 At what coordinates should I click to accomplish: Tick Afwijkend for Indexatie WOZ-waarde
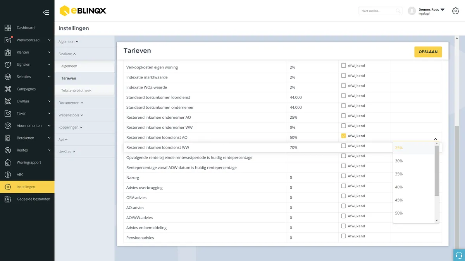click(x=343, y=86)
